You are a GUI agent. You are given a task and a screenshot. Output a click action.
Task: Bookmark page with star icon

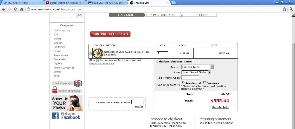click(285, 9)
